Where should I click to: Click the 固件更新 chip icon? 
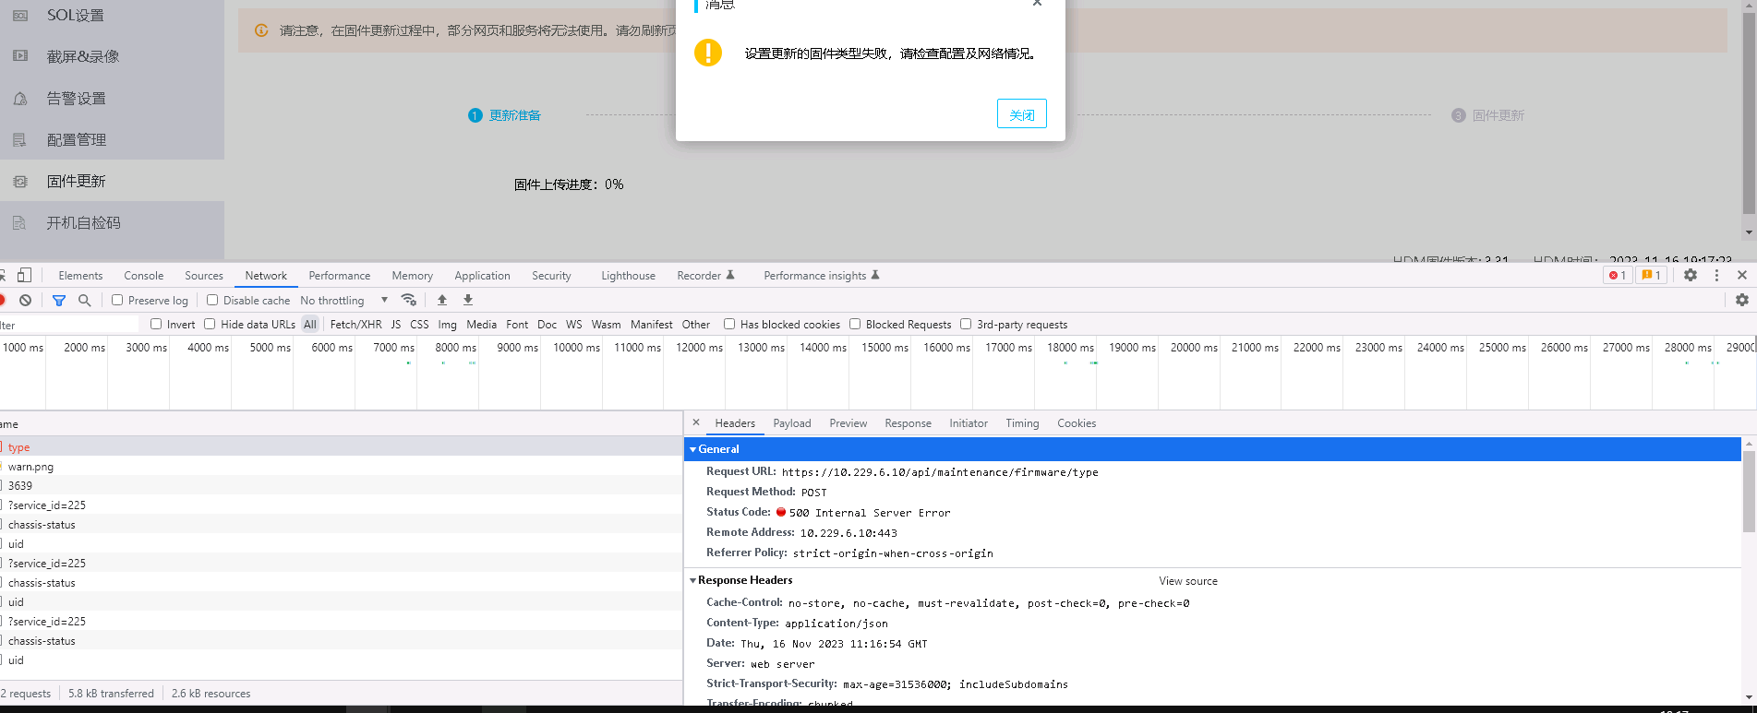[20, 182]
